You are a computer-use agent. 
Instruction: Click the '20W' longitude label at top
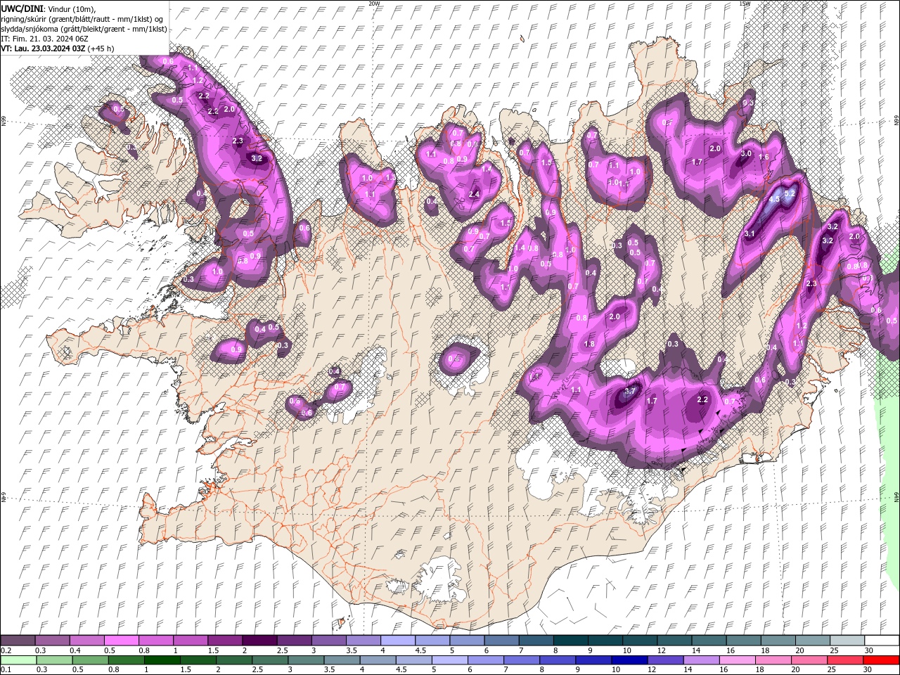[x=374, y=4]
